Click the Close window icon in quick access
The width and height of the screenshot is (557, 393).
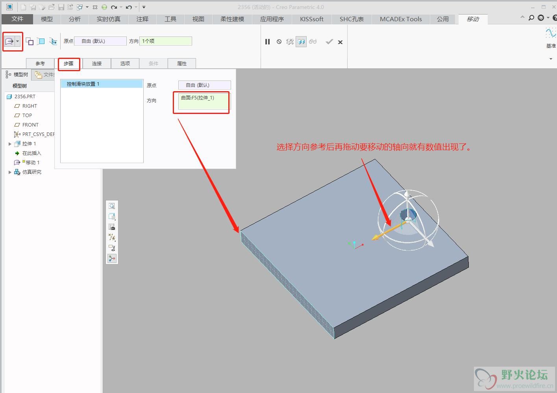pyautogui.click(x=95, y=7)
